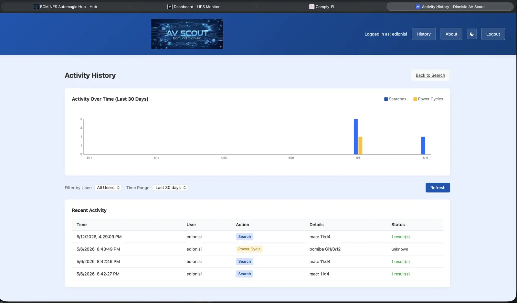The image size is (517, 303).
Task: Toggle dark mode moon icon
Action: coord(472,34)
